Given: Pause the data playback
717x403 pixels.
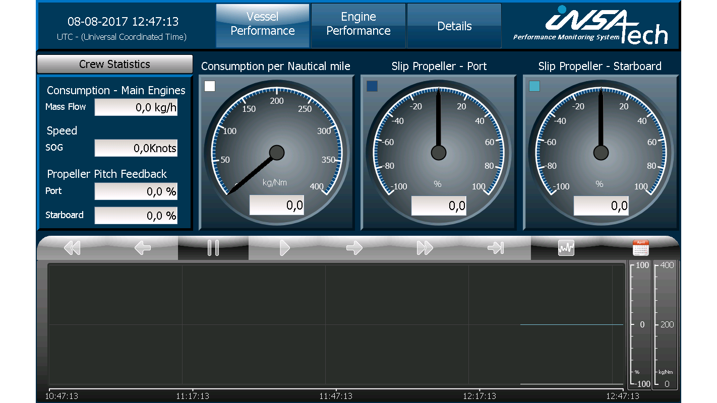Looking at the screenshot, I should (x=213, y=247).
